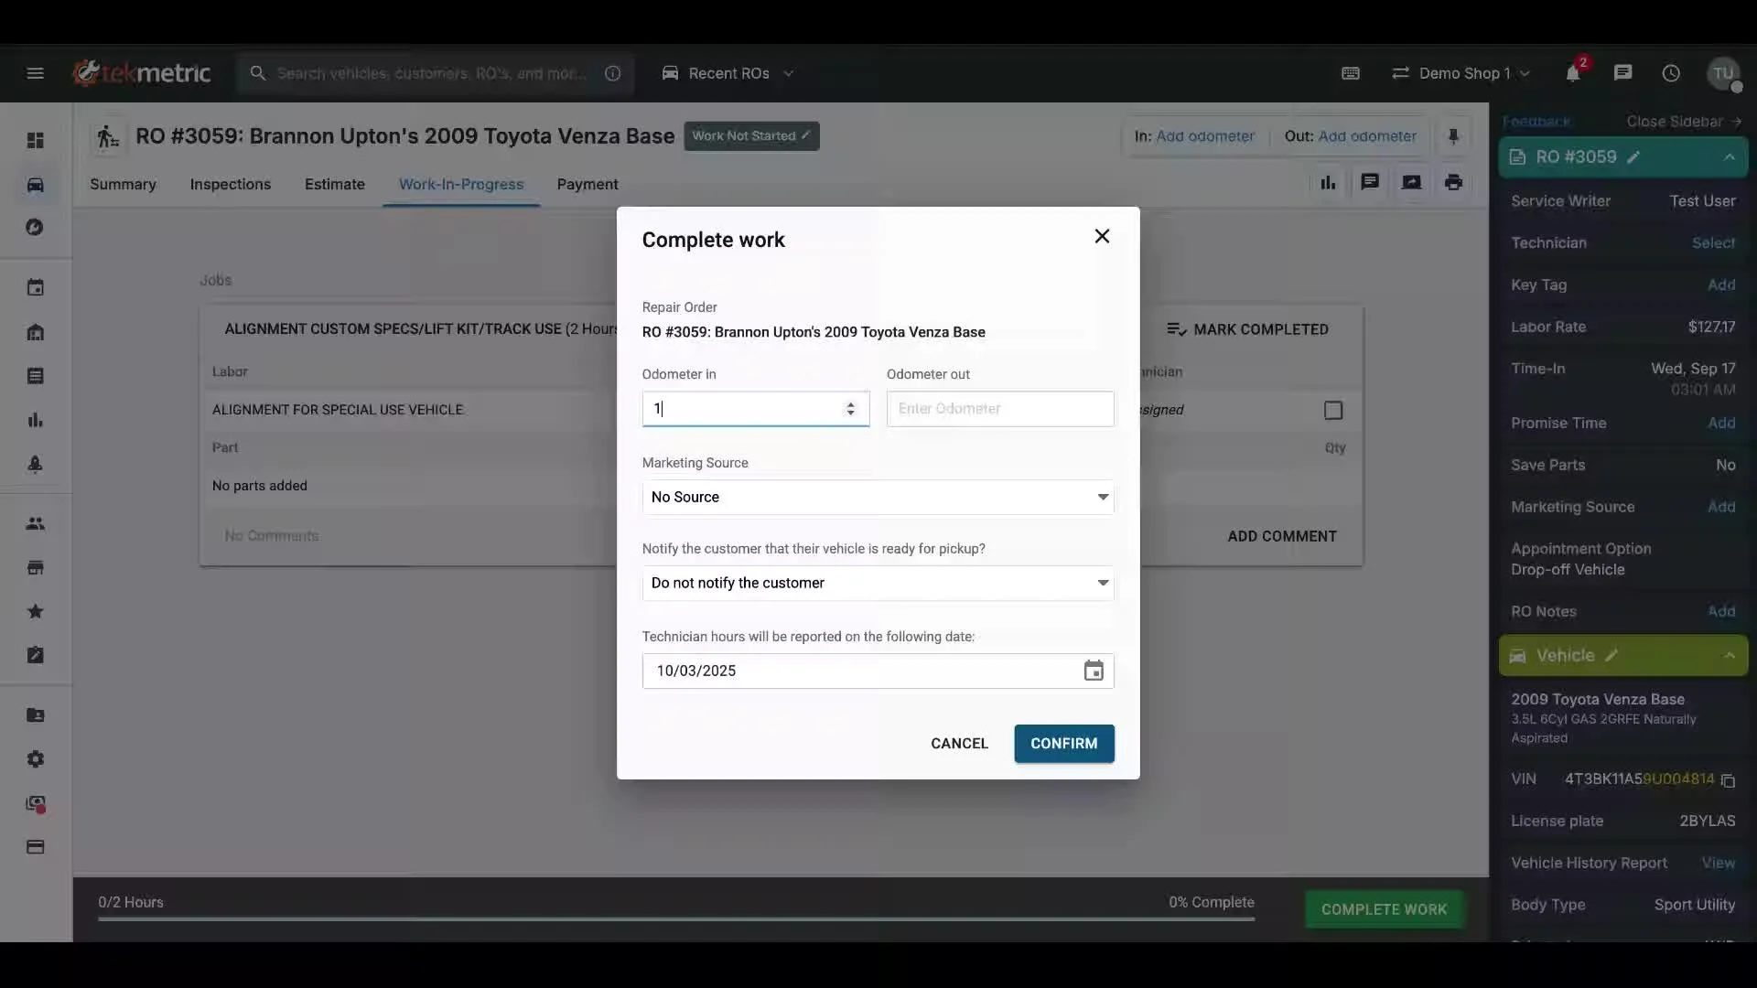Click the time clock icon in the header
Screen dimensions: 1757x988
(x=1671, y=73)
